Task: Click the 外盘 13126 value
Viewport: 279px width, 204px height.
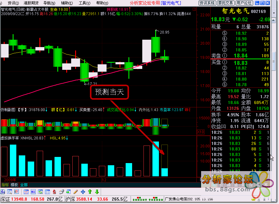Action: click(x=233, y=108)
